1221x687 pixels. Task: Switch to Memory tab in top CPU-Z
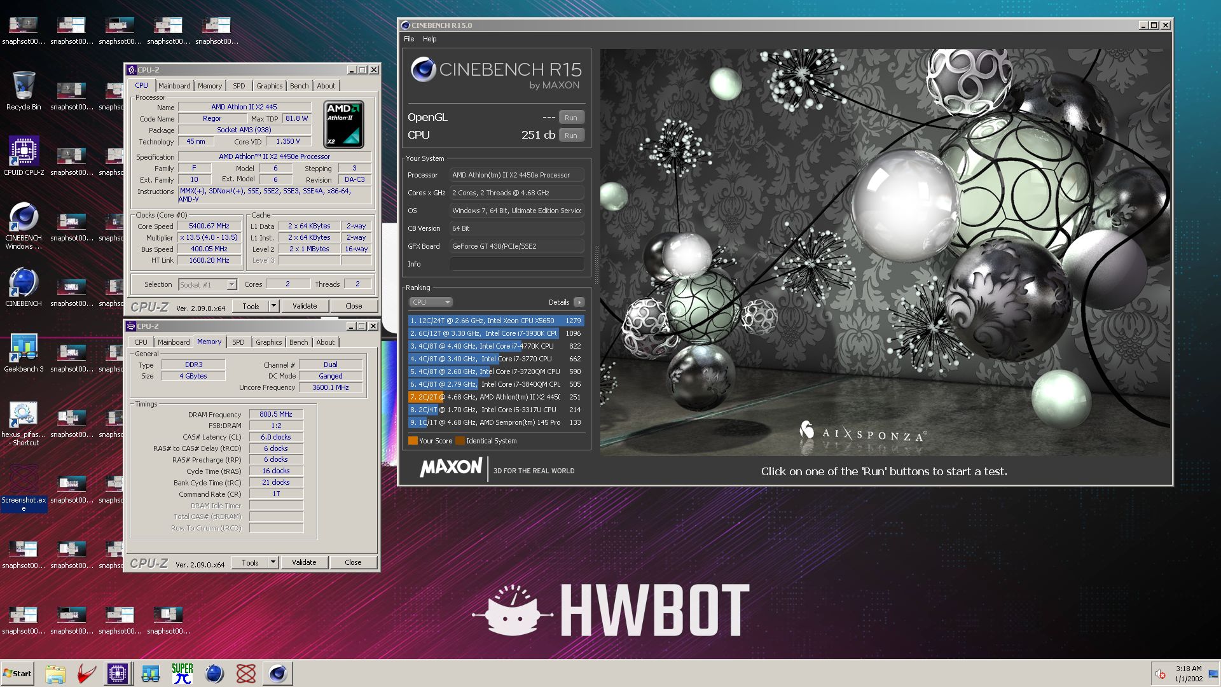tap(210, 86)
